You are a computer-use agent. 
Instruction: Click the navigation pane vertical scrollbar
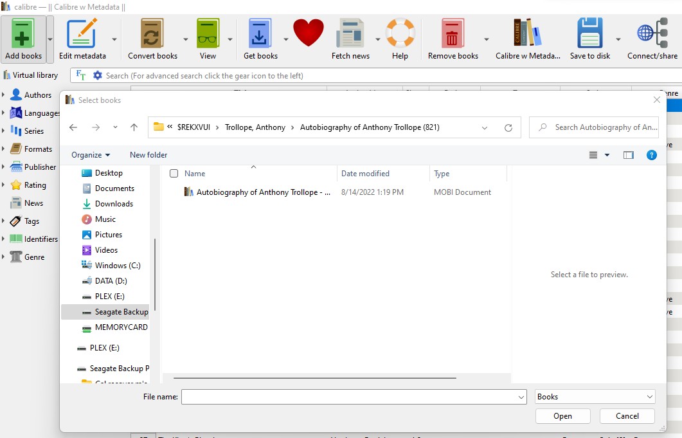pos(154,274)
